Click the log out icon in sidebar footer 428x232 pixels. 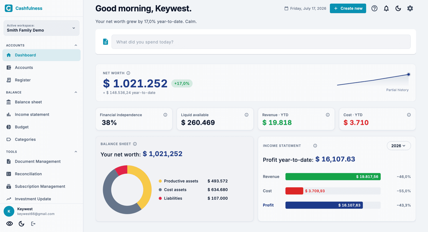click(33, 224)
